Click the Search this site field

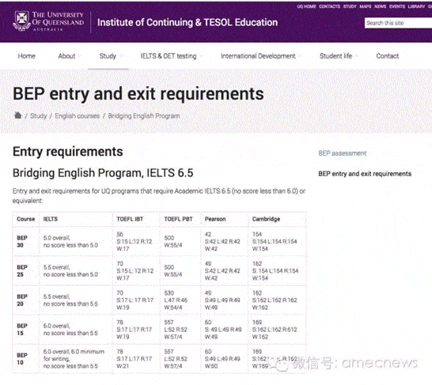(398, 23)
